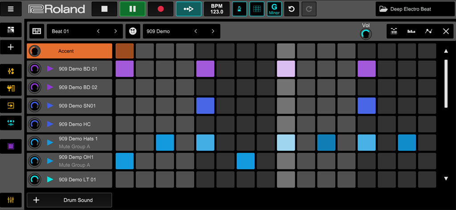The width and height of the screenshot is (456, 210).
Task: Adjust the Vol knob
Action: [366, 34]
